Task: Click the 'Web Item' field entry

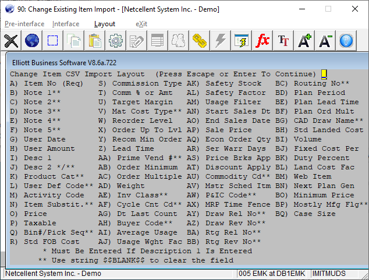Action: click(303, 177)
